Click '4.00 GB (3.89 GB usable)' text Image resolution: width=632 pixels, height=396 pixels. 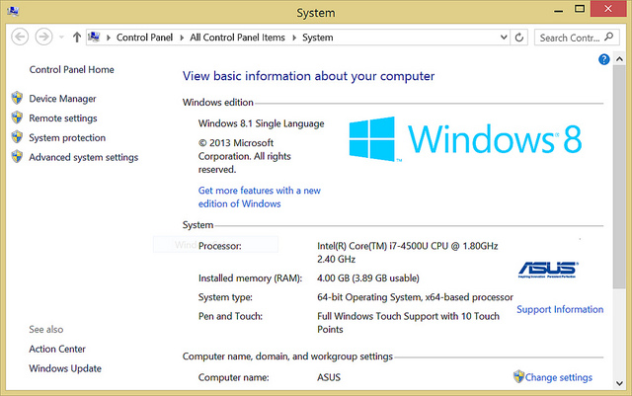(x=368, y=278)
